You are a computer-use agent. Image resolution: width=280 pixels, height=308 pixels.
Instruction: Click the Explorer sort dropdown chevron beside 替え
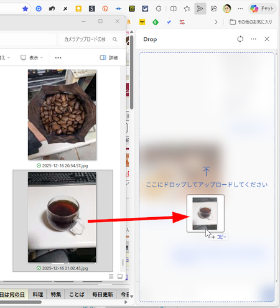point(9,58)
